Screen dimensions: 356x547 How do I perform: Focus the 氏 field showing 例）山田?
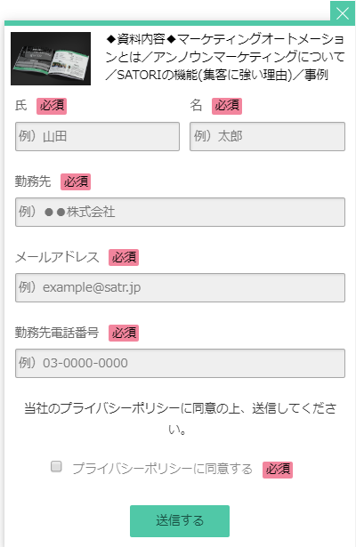coord(97,136)
